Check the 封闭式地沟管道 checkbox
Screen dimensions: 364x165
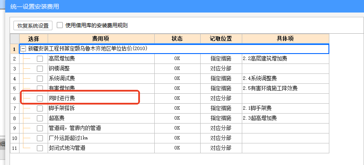pos(40,148)
